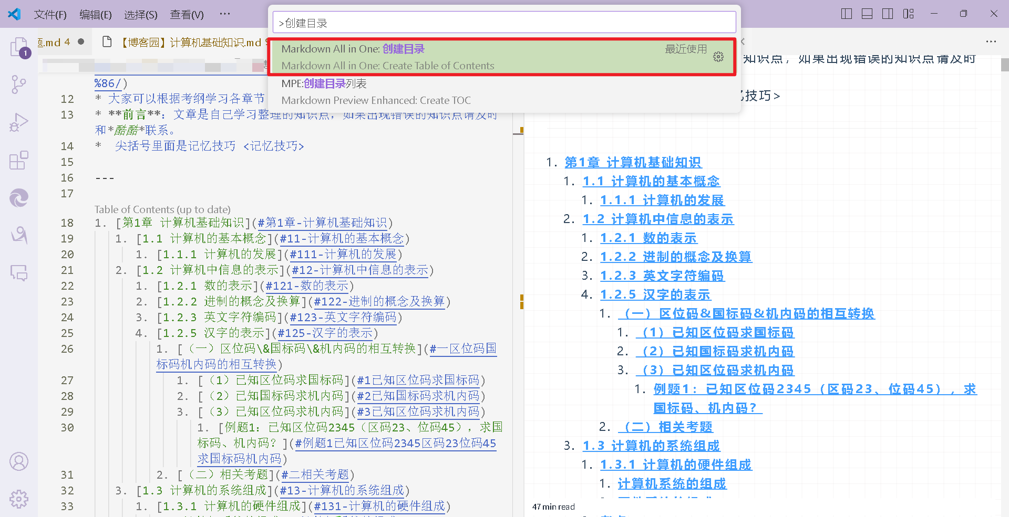Open preview link (一) 区位码&国标码&机内码的相互转换
Viewport: 1009px width, 517px height.
[x=746, y=314]
